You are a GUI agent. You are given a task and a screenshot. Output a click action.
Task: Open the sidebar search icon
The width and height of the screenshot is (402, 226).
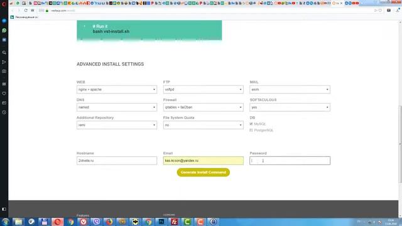click(4, 53)
